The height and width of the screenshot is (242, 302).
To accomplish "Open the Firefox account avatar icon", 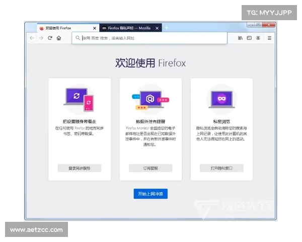I will [x=258, y=38].
